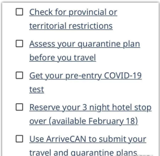Click the 'before you travel' link text

click(63, 58)
